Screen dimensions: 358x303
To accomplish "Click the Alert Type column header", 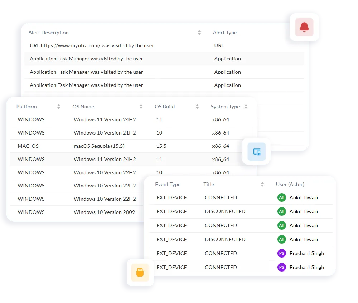I will pyautogui.click(x=225, y=33).
